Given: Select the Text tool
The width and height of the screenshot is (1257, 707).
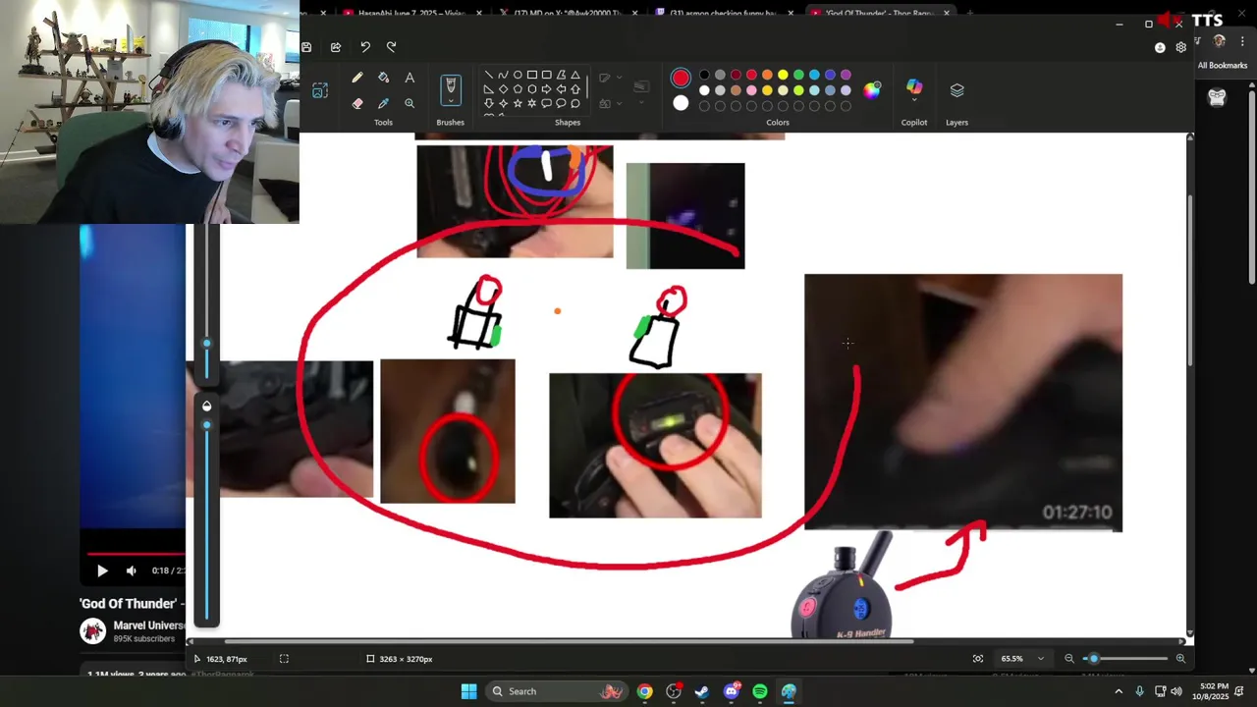Looking at the screenshot, I should pos(410,78).
